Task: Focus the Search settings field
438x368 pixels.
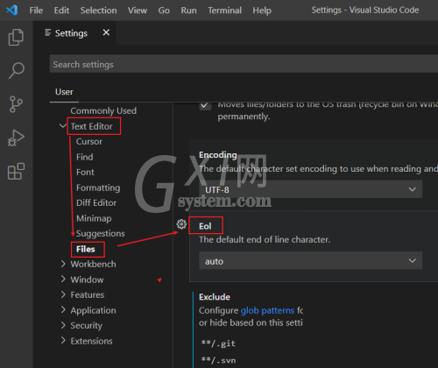Action: point(244,64)
